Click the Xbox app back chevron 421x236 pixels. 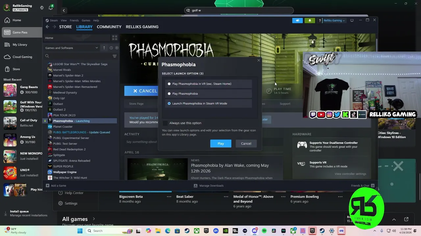(x=64, y=10)
